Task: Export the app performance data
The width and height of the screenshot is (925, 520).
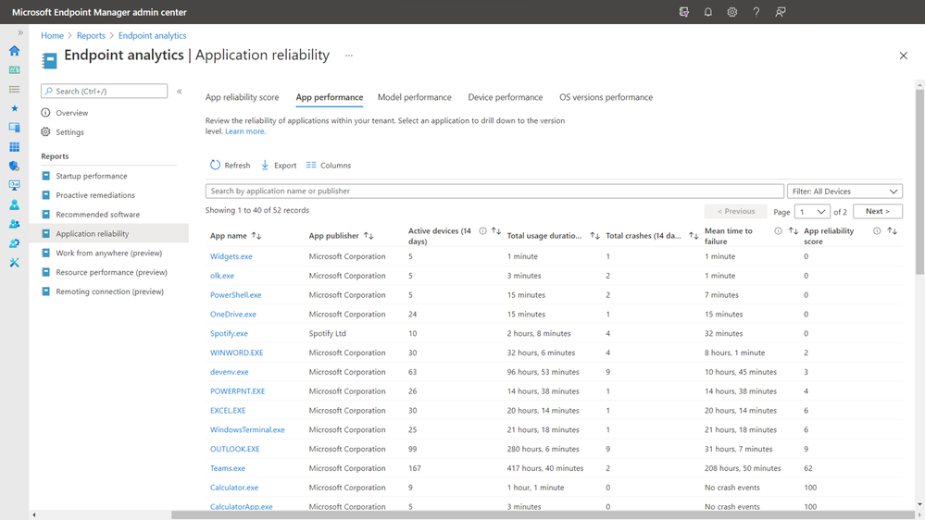Action: [x=279, y=165]
